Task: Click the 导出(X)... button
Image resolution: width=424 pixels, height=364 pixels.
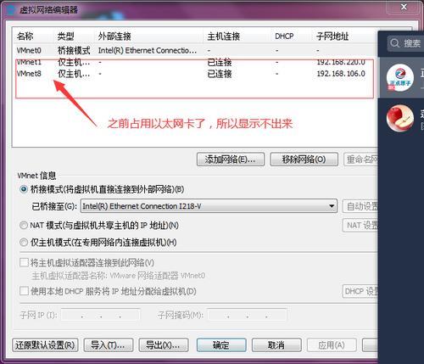Action: point(164,345)
